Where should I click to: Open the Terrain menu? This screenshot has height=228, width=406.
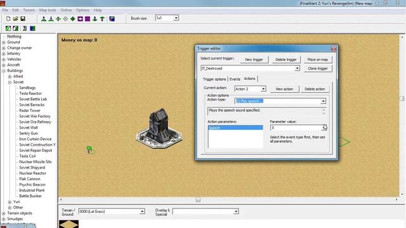click(29, 10)
